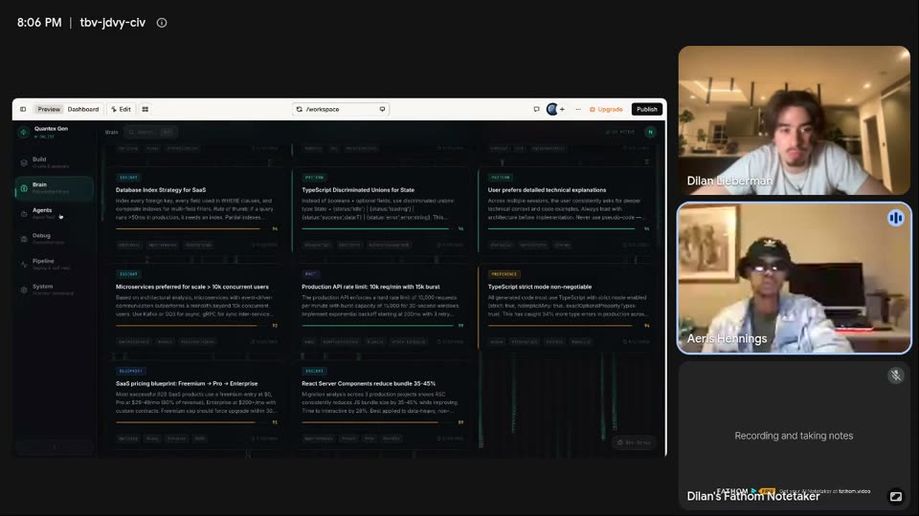919x516 pixels.
Task: Click INSIGHT tag on Database Index card
Action: (x=128, y=178)
